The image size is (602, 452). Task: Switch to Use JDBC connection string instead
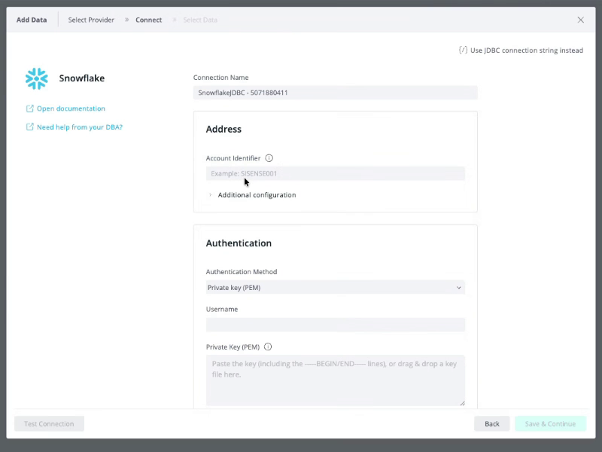[526, 50]
